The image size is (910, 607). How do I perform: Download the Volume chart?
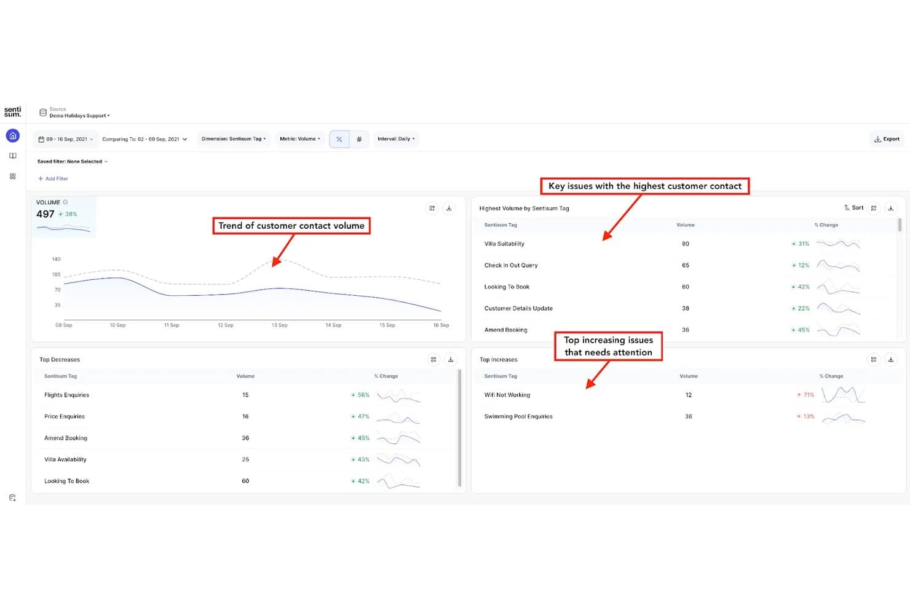tap(449, 208)
